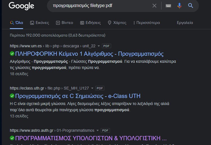The height and width of the screenshot is (145, 211).
Task: Open the Χάρτες tab
Action: (117, 23)
